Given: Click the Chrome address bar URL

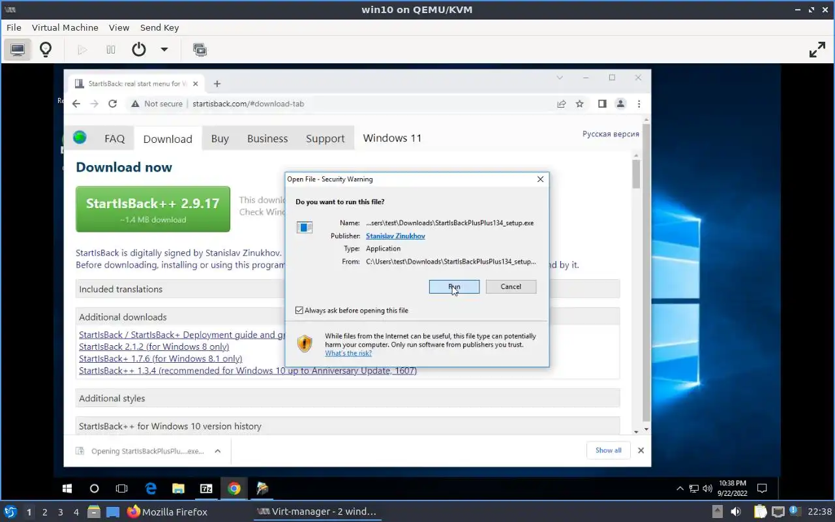Looking at the screenshot, I should pos(249,104).
